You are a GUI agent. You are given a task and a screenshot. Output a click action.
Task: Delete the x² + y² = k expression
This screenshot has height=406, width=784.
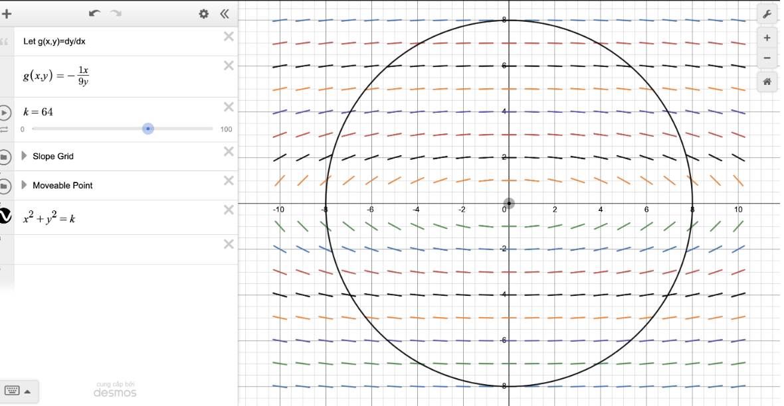[x=229, y=210]
